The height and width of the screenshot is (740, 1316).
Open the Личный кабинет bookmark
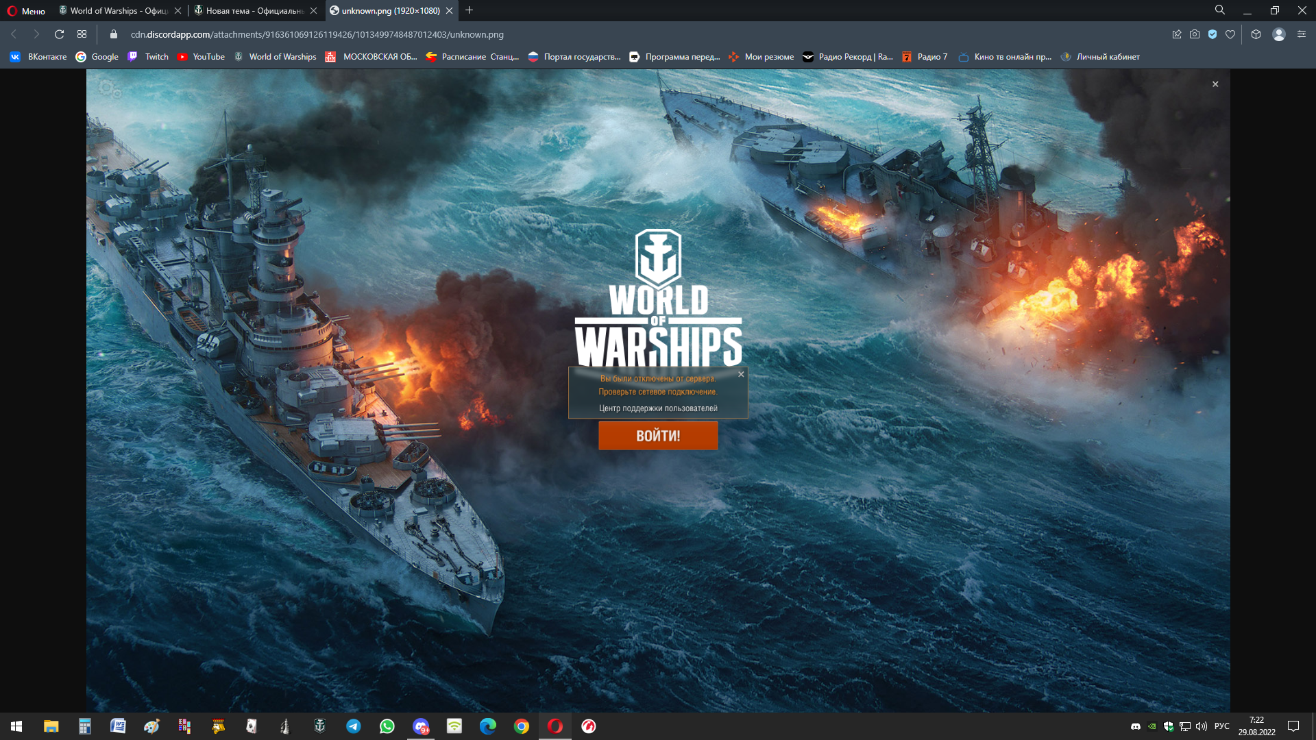point(1100,57)
